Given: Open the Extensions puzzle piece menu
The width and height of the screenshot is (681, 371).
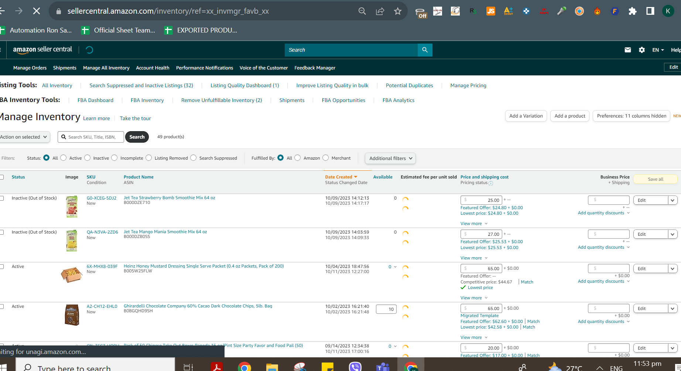Looking at the screenshot, I should coord(633,11).
